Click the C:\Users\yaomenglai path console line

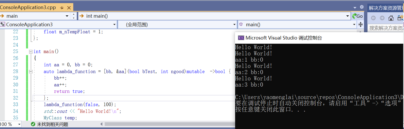point(319,97)
